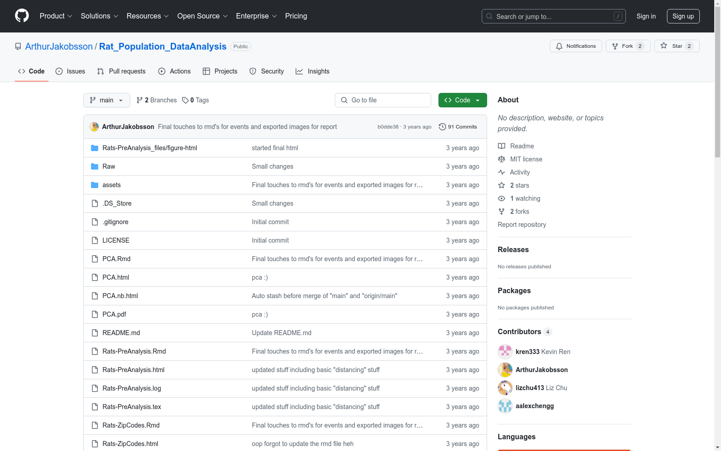Click the file icon beside .DS_Store

[95, 203]
